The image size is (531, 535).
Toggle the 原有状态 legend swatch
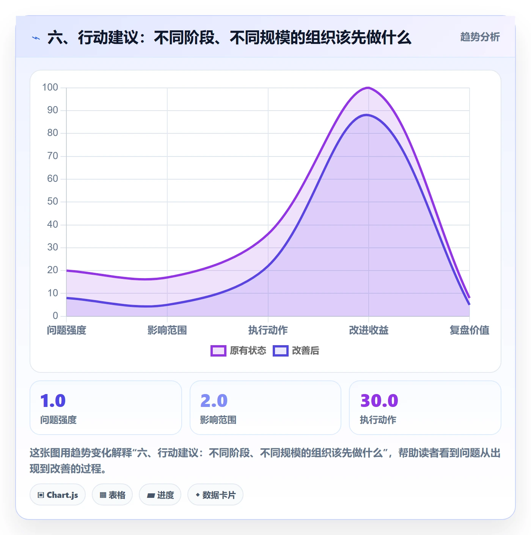click(218, 351)
